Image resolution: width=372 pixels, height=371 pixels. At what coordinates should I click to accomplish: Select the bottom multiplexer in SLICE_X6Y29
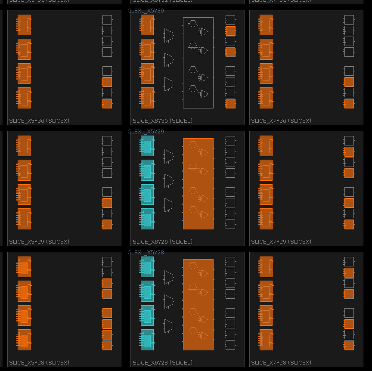169,205
